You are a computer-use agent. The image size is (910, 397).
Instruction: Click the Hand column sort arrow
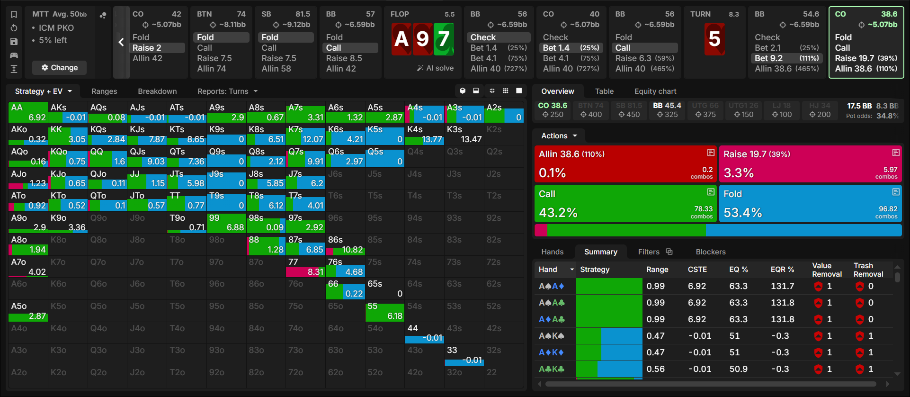pyautogui.click(x=571, y=270)
